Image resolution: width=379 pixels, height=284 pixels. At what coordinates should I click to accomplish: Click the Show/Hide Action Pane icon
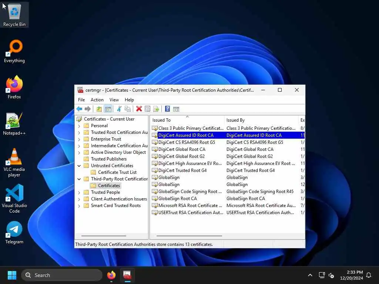[176, 109]
